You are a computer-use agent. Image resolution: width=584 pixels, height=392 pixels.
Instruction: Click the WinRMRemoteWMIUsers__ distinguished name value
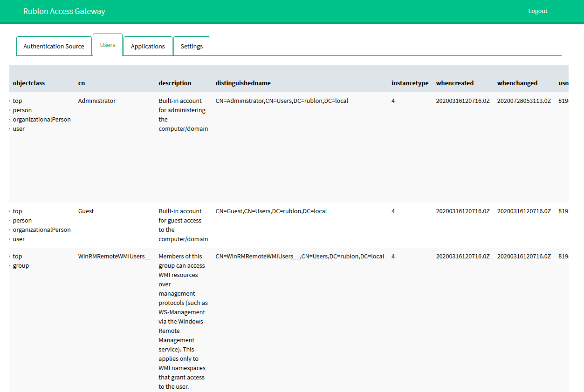click(x=300, y=257)
